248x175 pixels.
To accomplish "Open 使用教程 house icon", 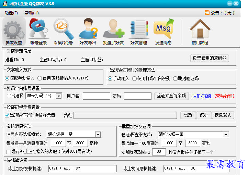I will [200, 32].
